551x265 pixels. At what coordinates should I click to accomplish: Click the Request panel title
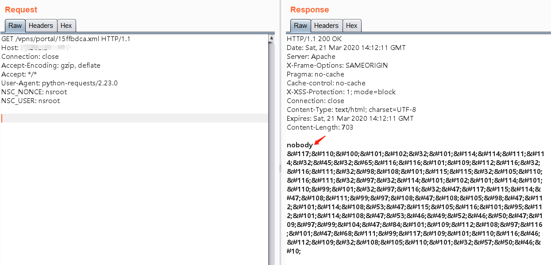coord(21,10)
